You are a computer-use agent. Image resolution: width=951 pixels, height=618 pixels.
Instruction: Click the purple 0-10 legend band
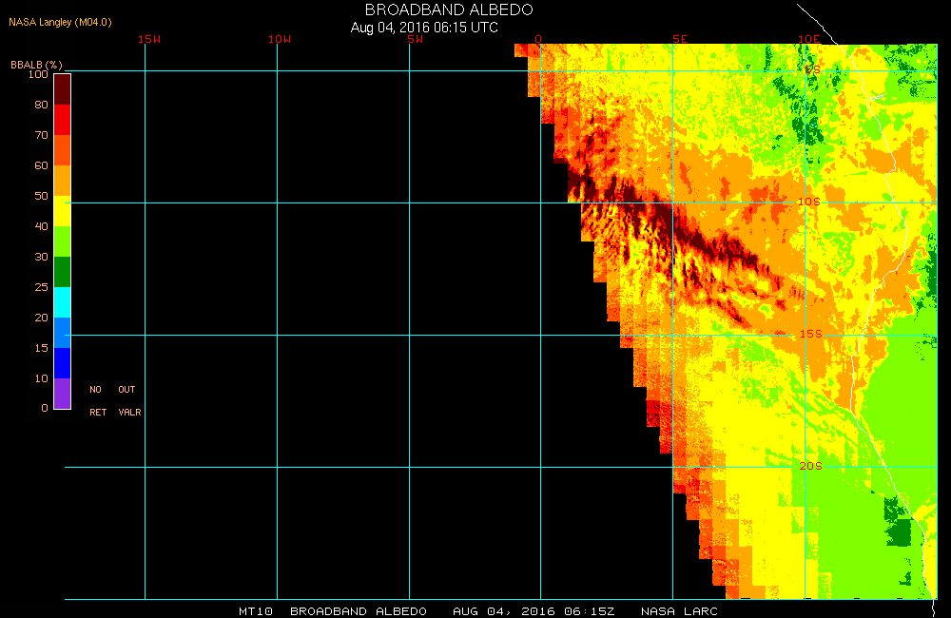pyautogui.click(x=63, y=394)
